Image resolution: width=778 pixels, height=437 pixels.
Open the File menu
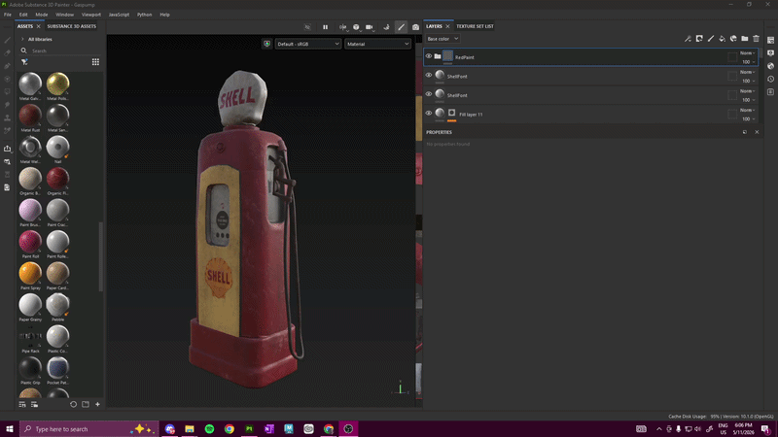(8, 15)
